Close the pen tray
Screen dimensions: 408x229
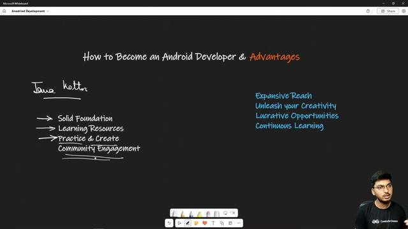[234, 213]
